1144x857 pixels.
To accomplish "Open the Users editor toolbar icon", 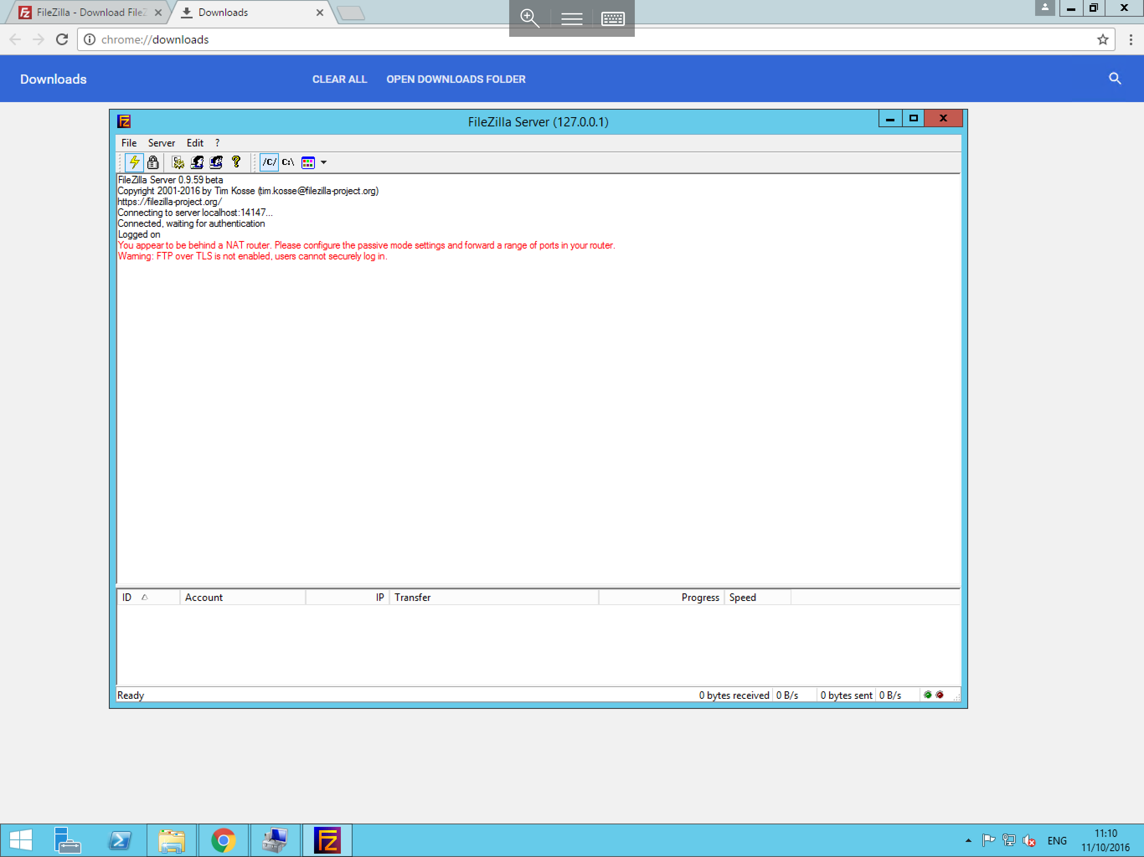I will coord(197,162).
